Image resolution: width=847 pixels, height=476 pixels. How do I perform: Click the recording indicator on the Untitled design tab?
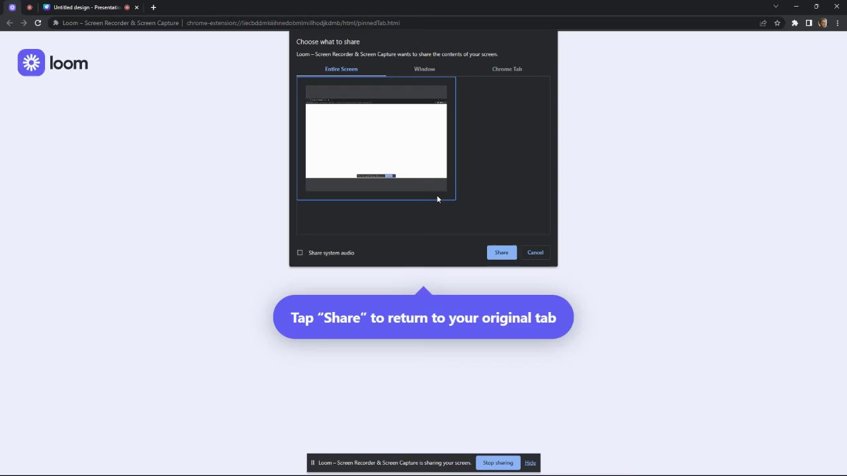pyautogui.click(x=127, y=7)
